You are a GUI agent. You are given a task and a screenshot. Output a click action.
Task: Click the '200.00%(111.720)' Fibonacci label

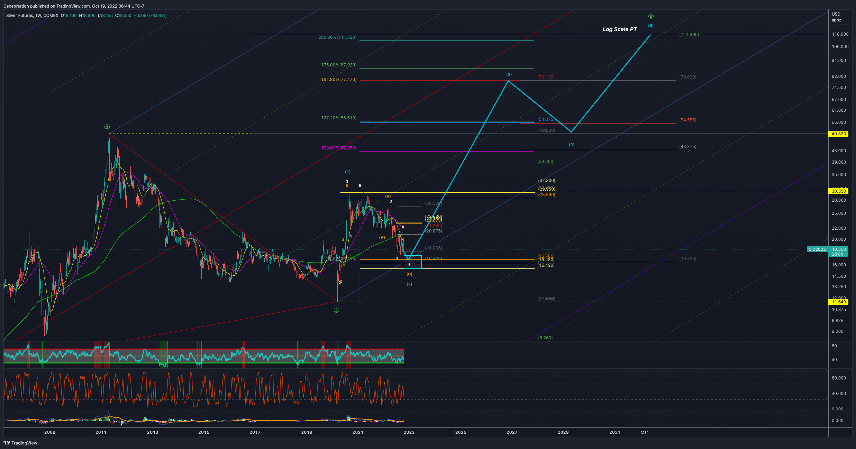pyautogui.click(x=337, y=37)
